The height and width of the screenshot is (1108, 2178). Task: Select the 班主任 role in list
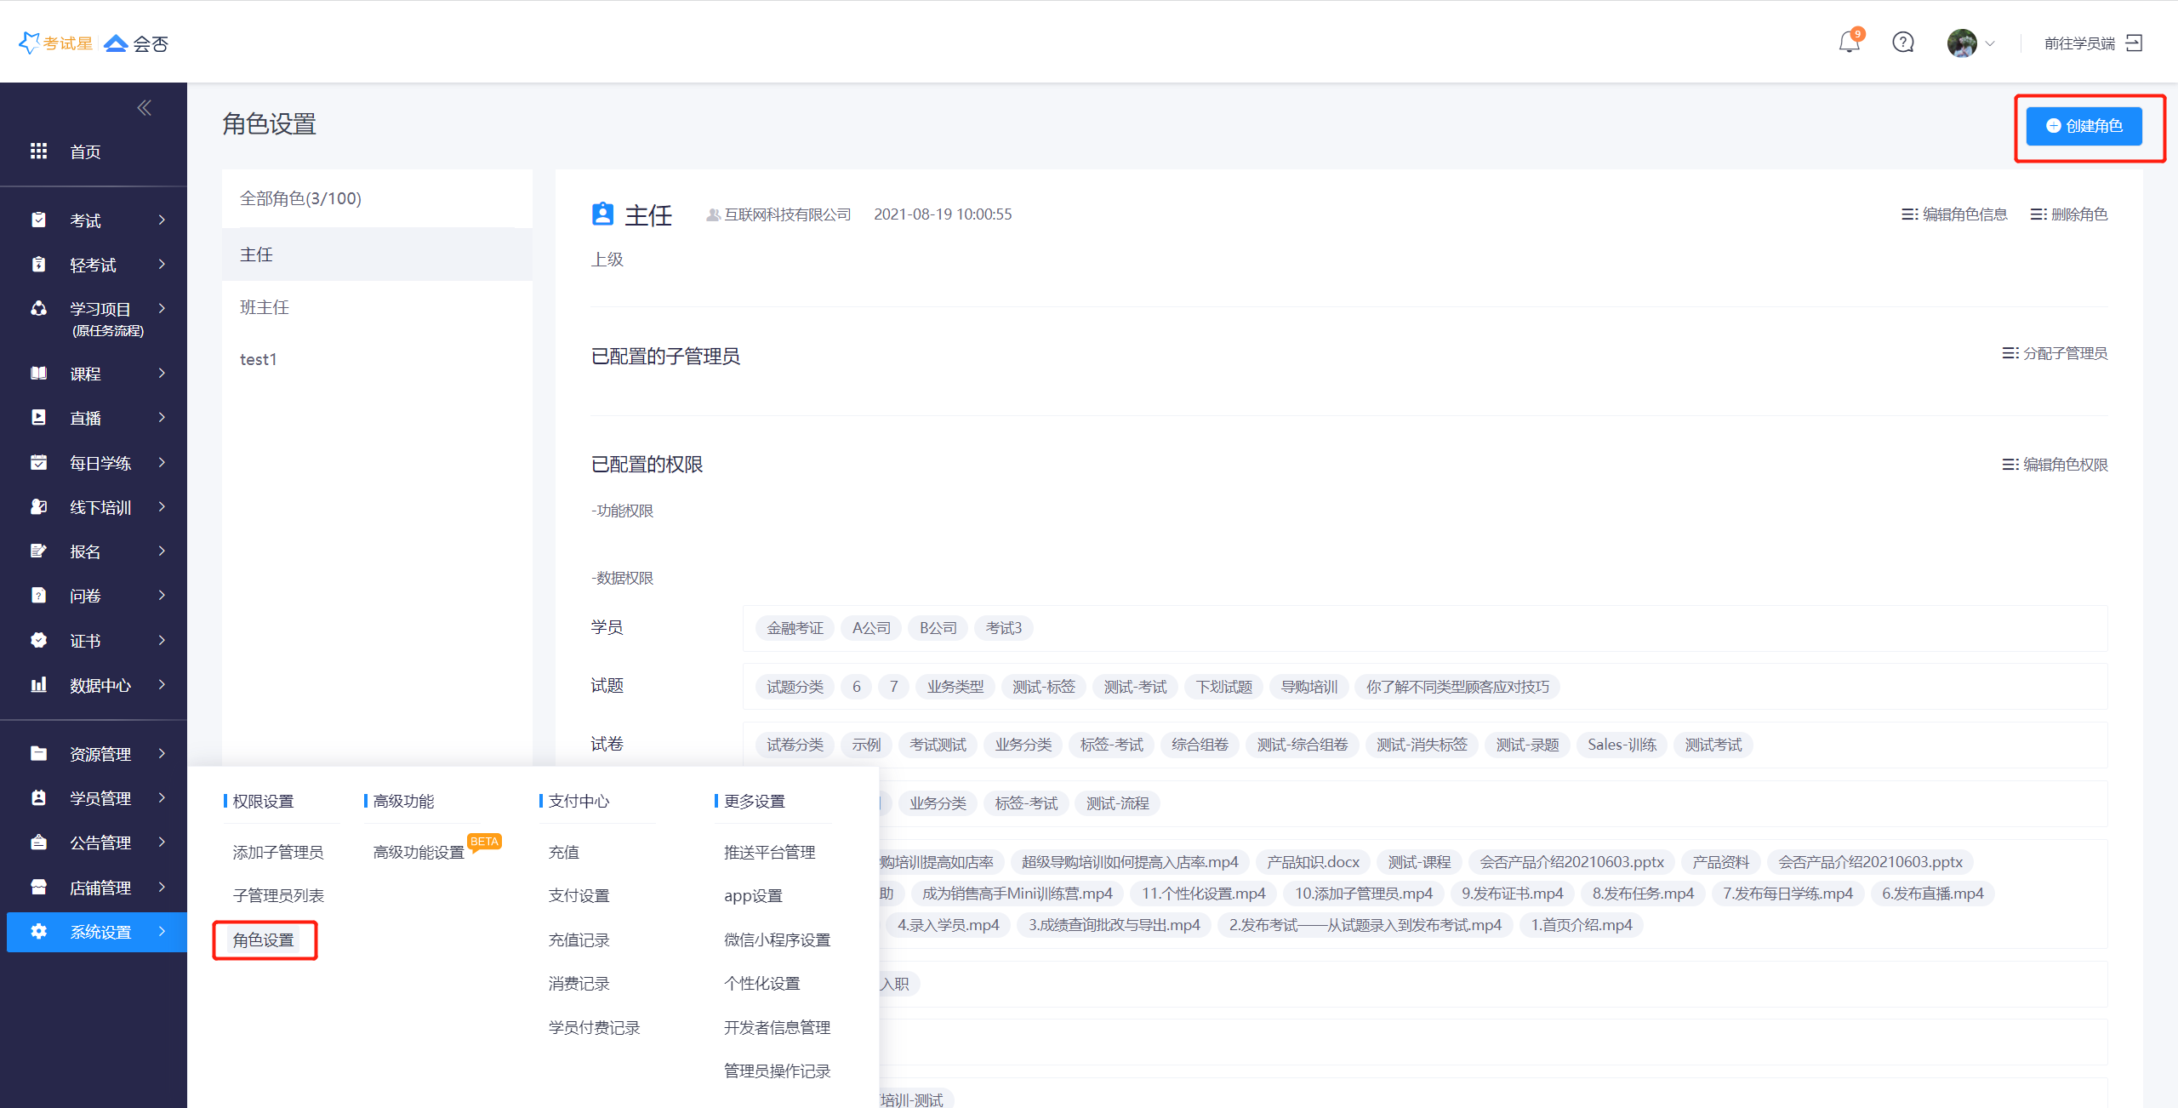[265, 307]
